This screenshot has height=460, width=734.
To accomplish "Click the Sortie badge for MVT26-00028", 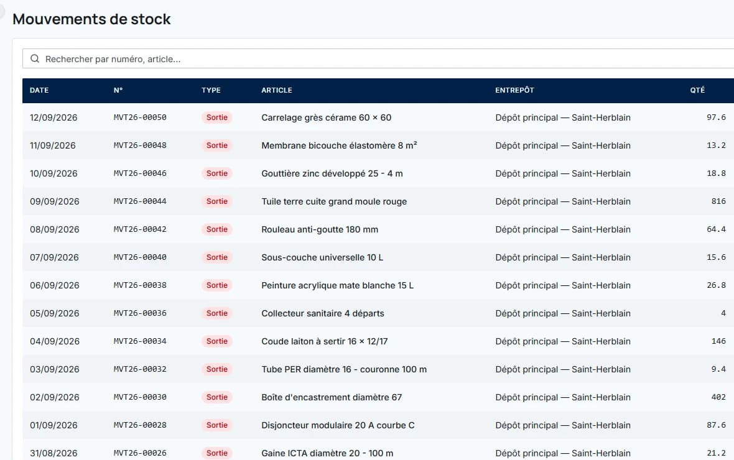I will 216,425.
